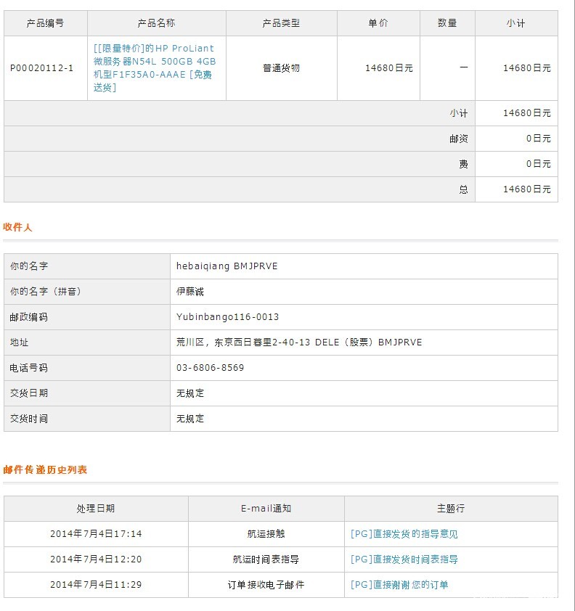Viewport: 575px width, 611px height.
Task: Select date '2014年7月4日12:20'
Action: coord(96,559)
